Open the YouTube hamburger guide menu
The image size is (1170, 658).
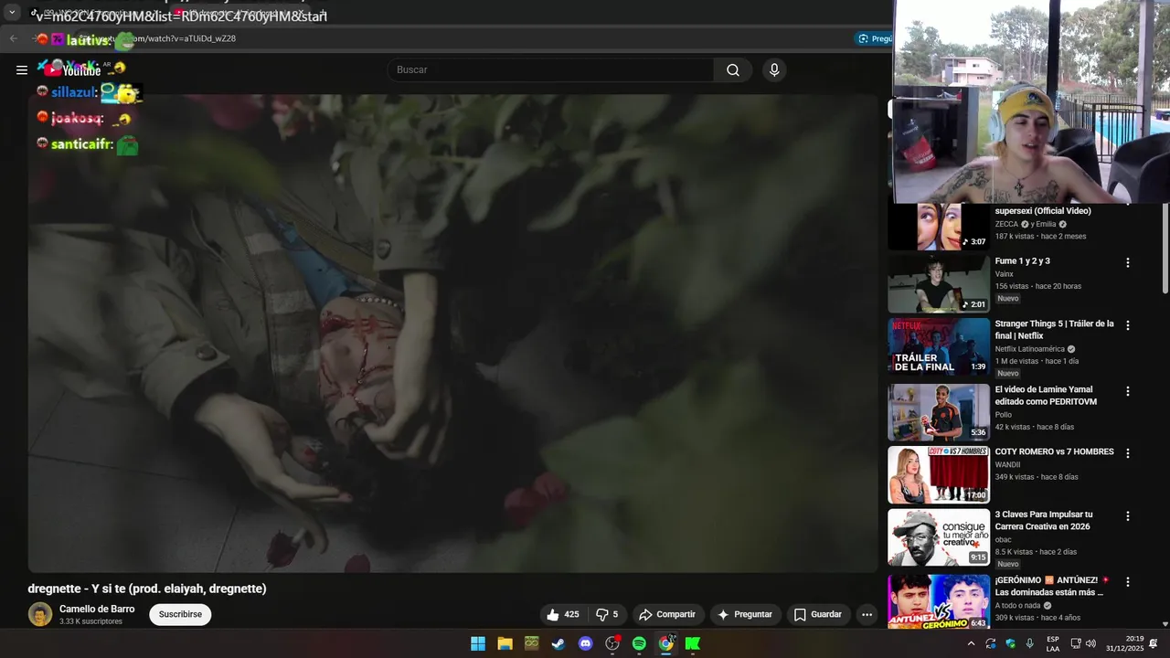(22, 70)
